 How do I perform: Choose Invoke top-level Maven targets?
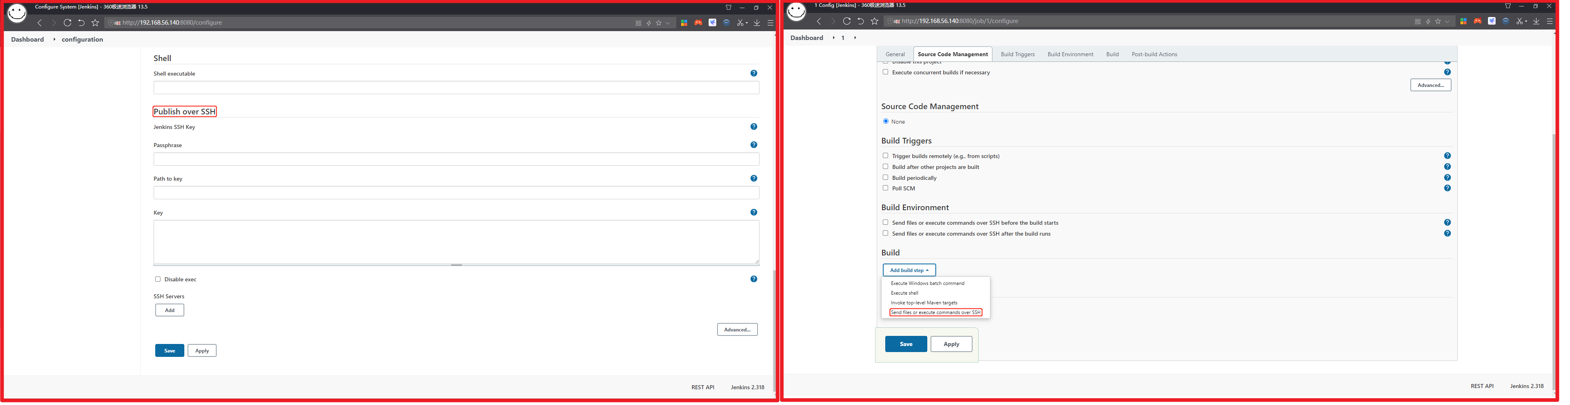coord(924,303)
